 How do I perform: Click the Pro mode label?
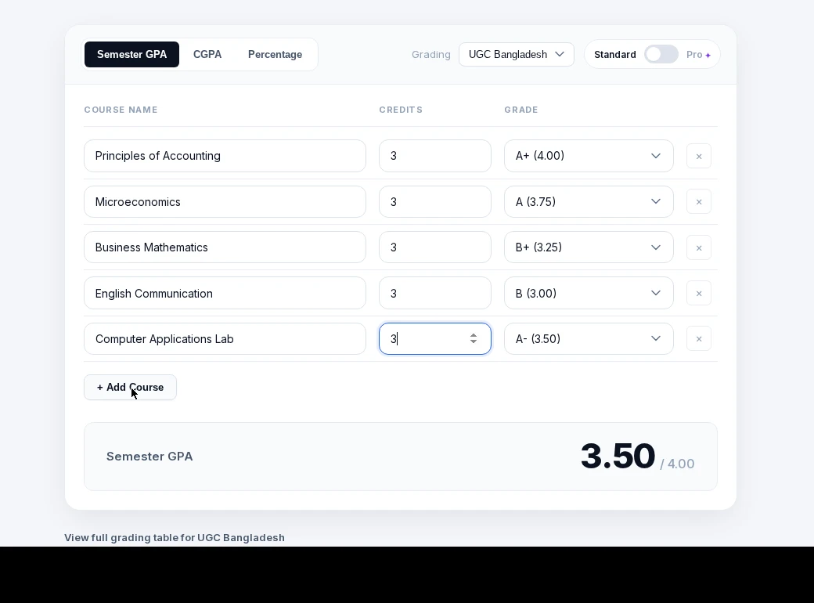tap(694, 55)
